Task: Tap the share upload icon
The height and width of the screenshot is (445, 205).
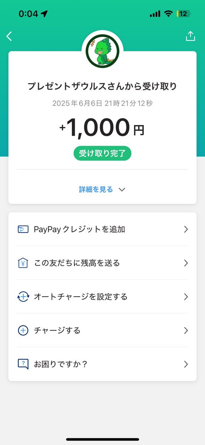Action: (x=191, y=36)
